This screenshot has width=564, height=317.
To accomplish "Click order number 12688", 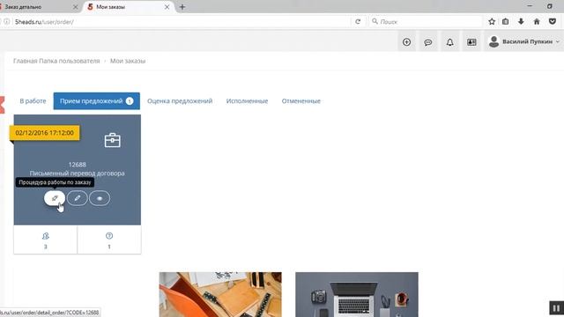I will tap(78, 165).
